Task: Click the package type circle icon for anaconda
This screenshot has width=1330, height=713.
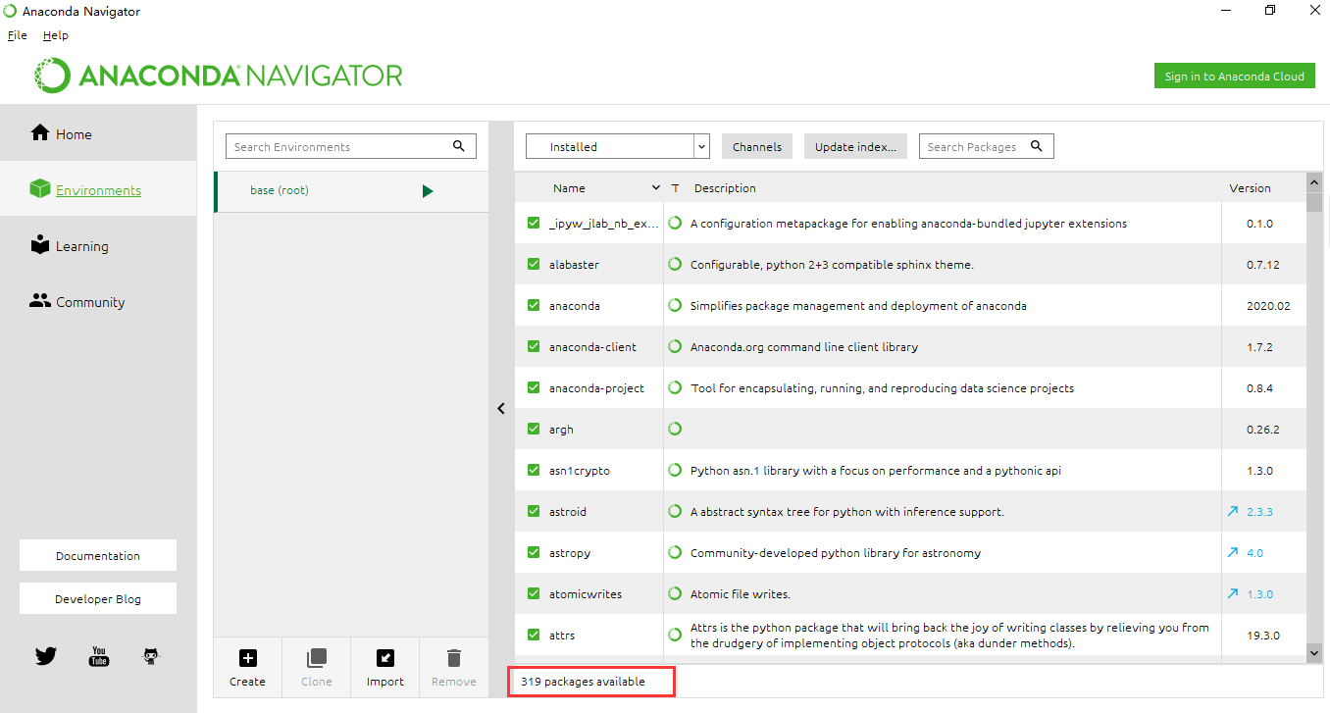Action: point(675,305)
